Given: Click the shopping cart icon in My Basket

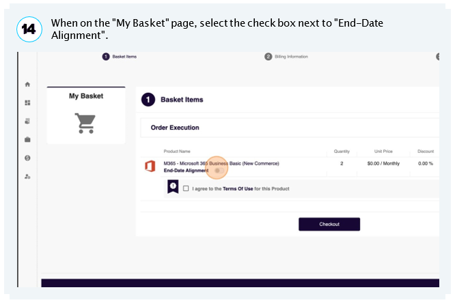Looking at the screenshot, I should 85,123.
